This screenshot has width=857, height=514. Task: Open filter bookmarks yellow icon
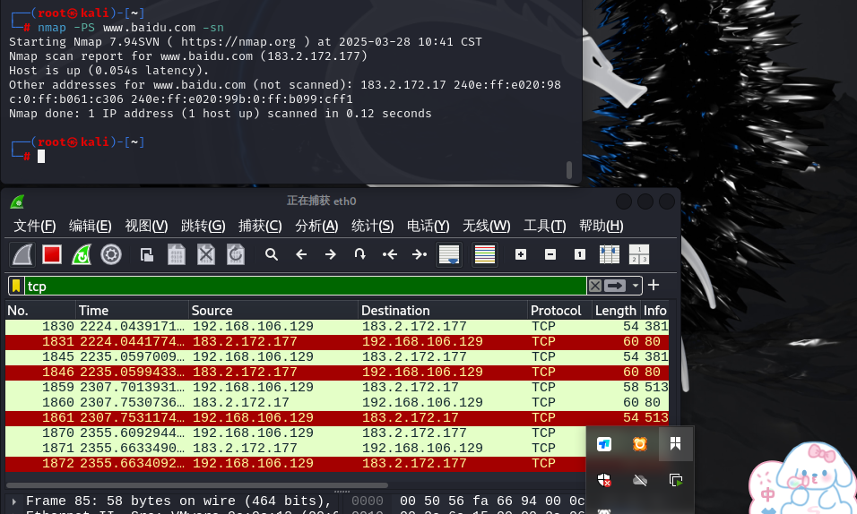[x=16, y=286]
